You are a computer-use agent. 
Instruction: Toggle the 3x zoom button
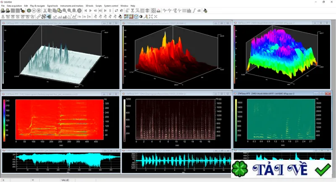[89, 16]
